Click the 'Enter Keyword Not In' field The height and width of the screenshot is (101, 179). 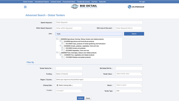coord(129,28)
